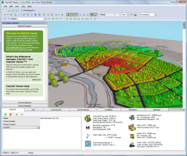Follow the Read more link
187x156 pixels.
point(36,79)
